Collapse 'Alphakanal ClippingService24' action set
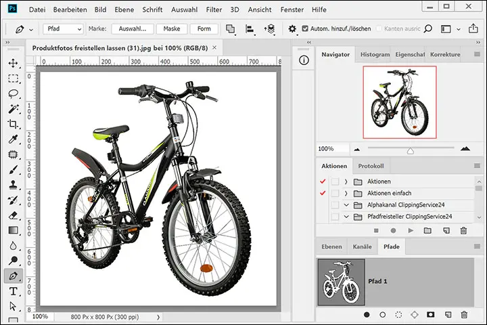 [346, 205]
